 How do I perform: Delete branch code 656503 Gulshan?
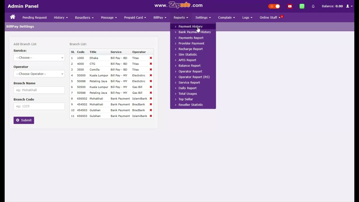tap(151, 116)
